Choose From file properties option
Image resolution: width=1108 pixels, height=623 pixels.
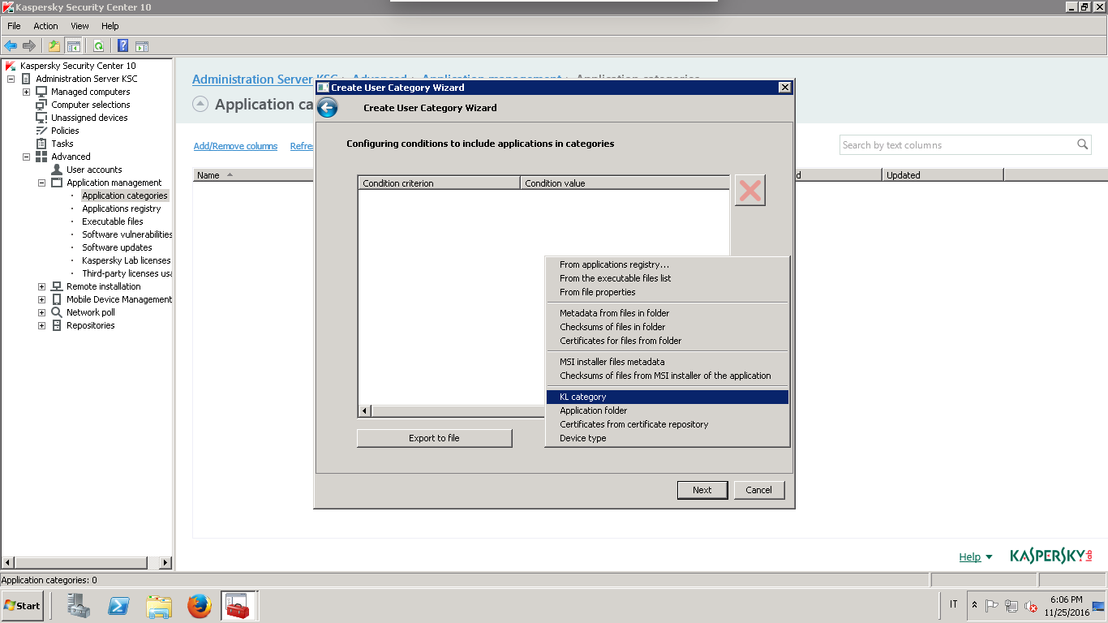click(668, 292)
